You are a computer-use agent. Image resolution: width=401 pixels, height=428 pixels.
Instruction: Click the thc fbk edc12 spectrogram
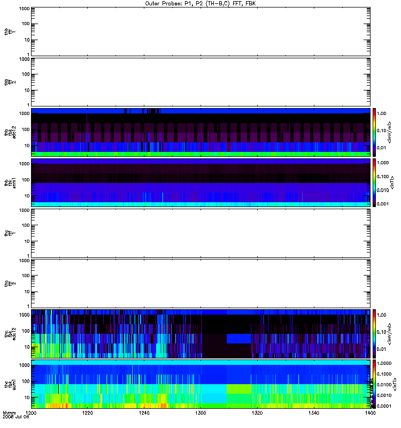point(200,334)
